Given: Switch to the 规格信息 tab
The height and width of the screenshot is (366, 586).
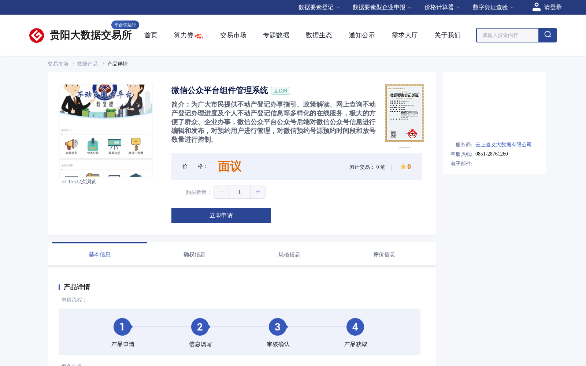Looking at the screenshot, I should pos(289,254).
